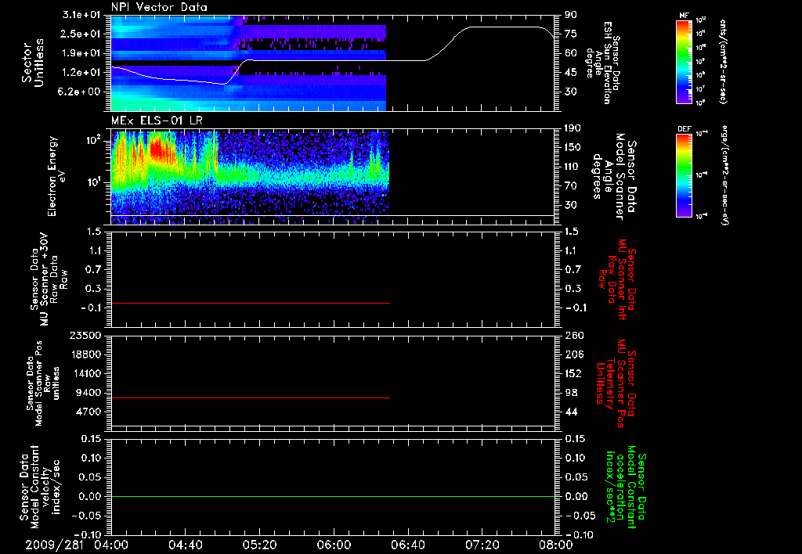Click the 04:40 time axis label
This screenshot has height=554, width=802.
click(185, 545)
